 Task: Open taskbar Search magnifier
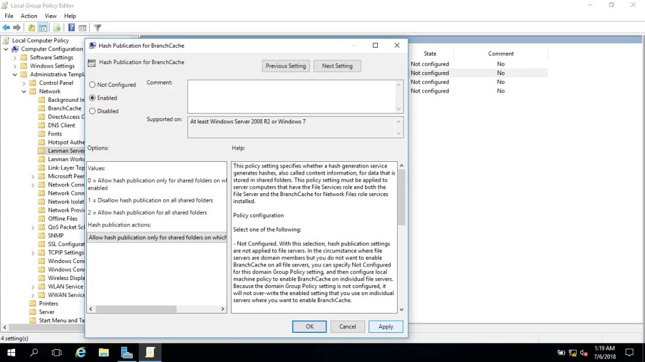pyautogui.click(x=34, y=353)
